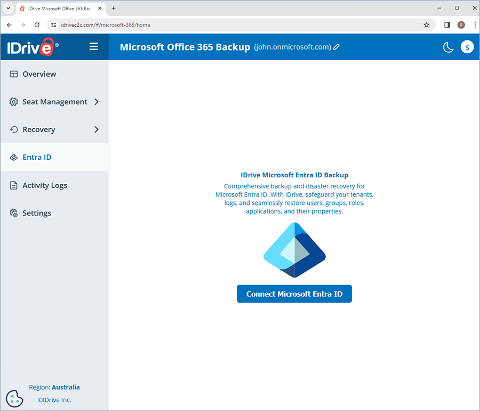Select Entra ID in sidebar
The width and height of the screenshot is (480, 411).
click(54, 157)
